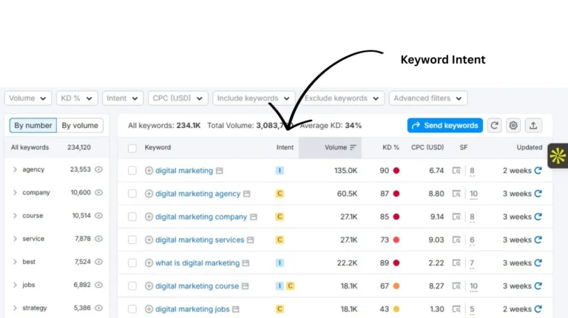Add 'digital marketing agency' with plus icon
Image resolution: width=568 pixels, height=318 pixels.
[x=149, y=194]
